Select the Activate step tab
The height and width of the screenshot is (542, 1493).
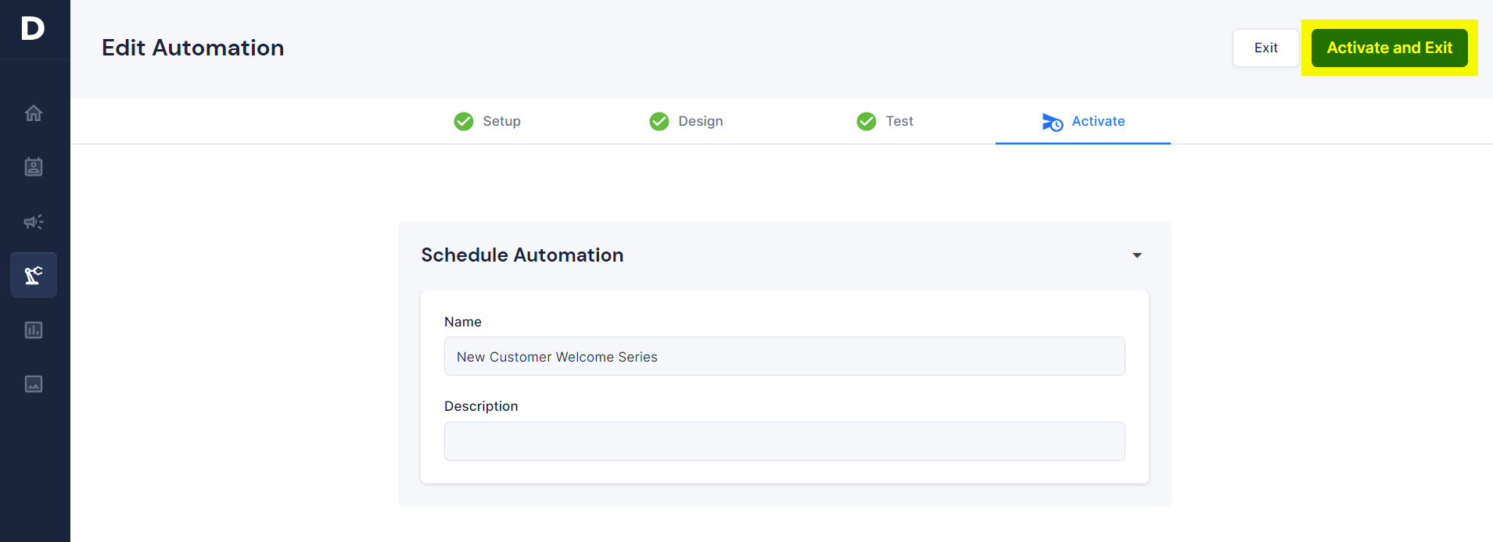[x=1083, y=121]
